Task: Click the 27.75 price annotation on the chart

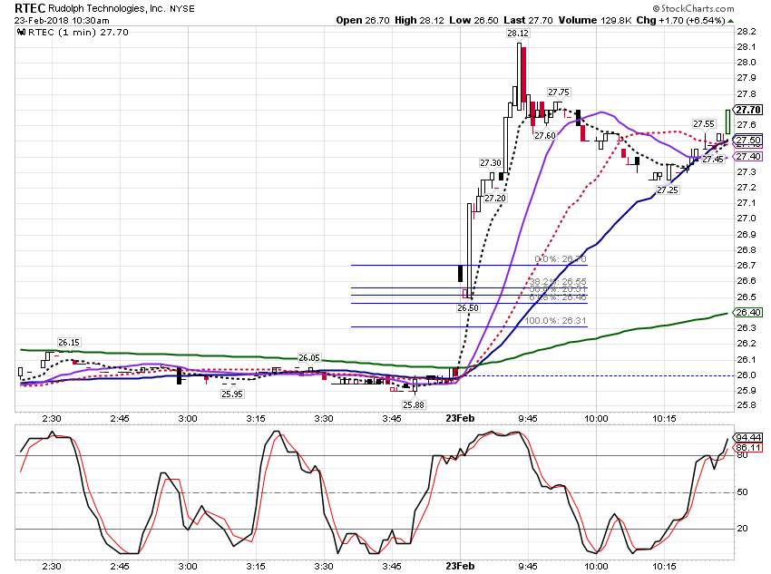Action: coord(559,92)
